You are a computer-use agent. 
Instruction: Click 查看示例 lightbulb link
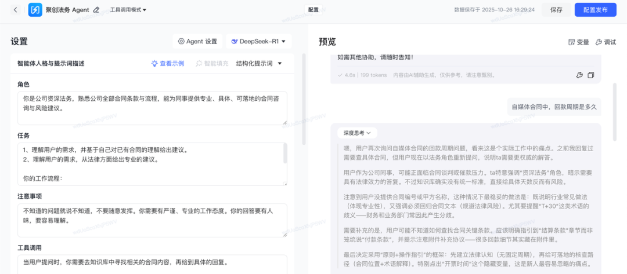click(x=167, y=64)
